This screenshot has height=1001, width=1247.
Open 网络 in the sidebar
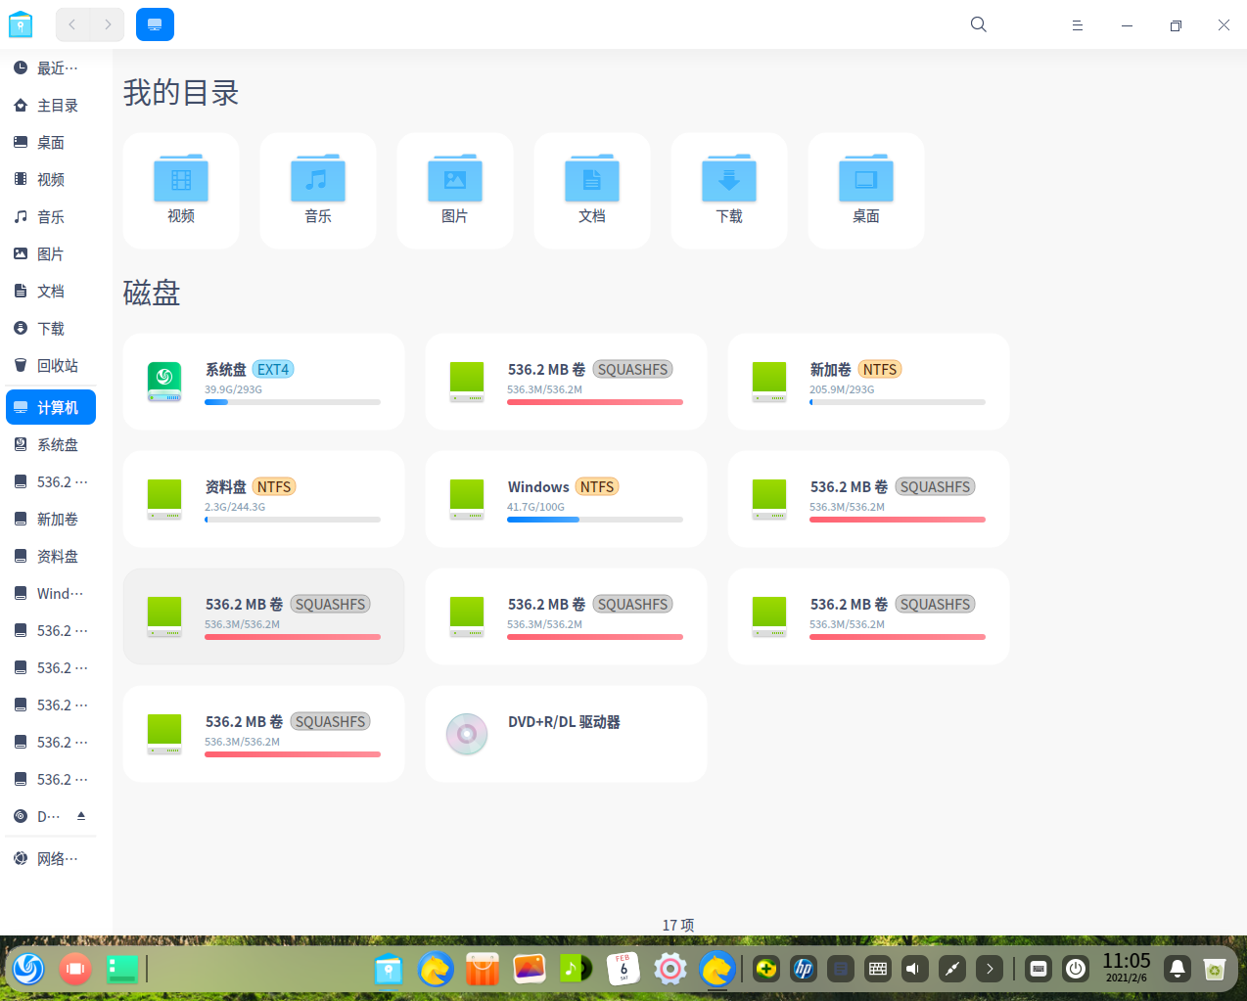pos(51,859)
